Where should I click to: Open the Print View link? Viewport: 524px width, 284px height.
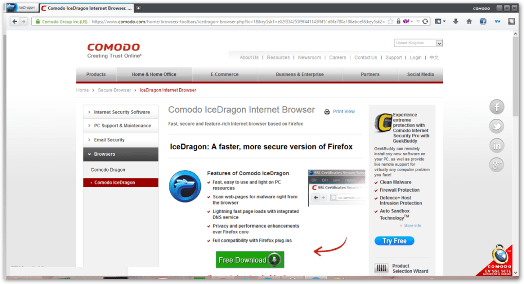(x=344, y=111)
